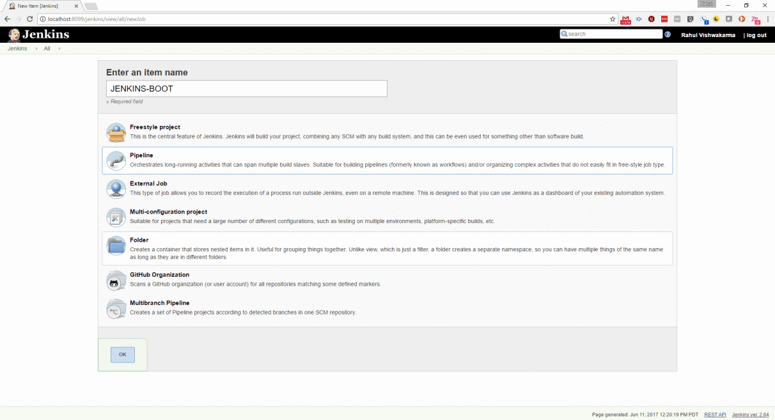Click the Pipeline sphere icon
Image resolution: width=775 pixels, height=420 pixels.
pos(116,160)
